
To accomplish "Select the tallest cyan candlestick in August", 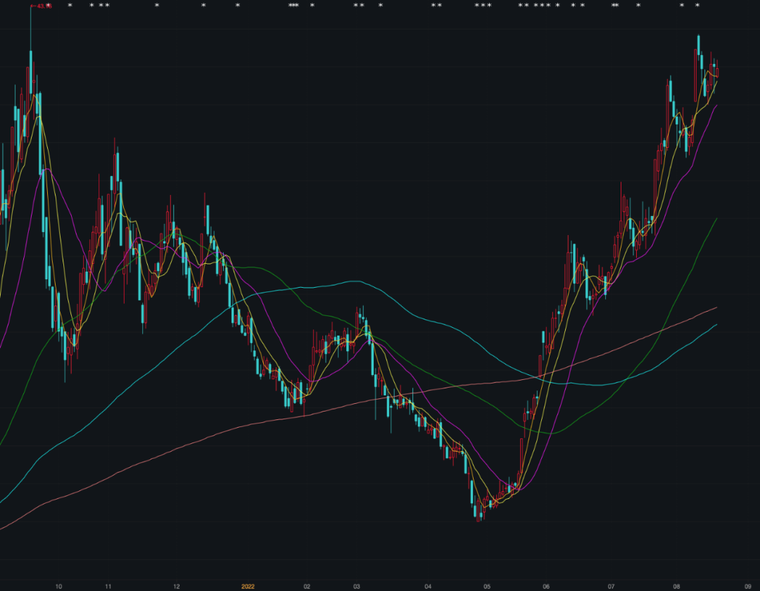I will coord(699,45).
